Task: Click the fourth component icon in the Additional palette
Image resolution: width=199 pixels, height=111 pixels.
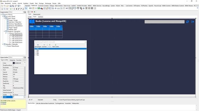Action: 39,8
